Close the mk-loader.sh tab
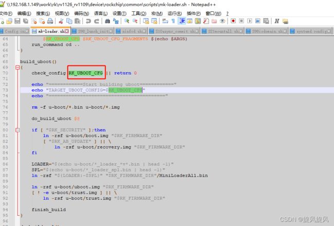Image resolution: width=334 pixels, height=226 pixels. (x=67, y=31)
